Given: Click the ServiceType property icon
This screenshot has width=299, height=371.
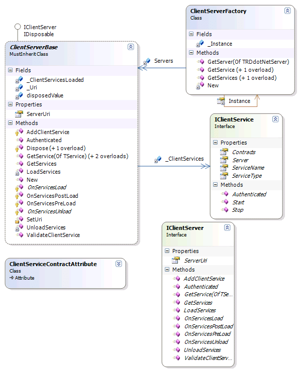Looking at the screenshot, I should (224, 176).
